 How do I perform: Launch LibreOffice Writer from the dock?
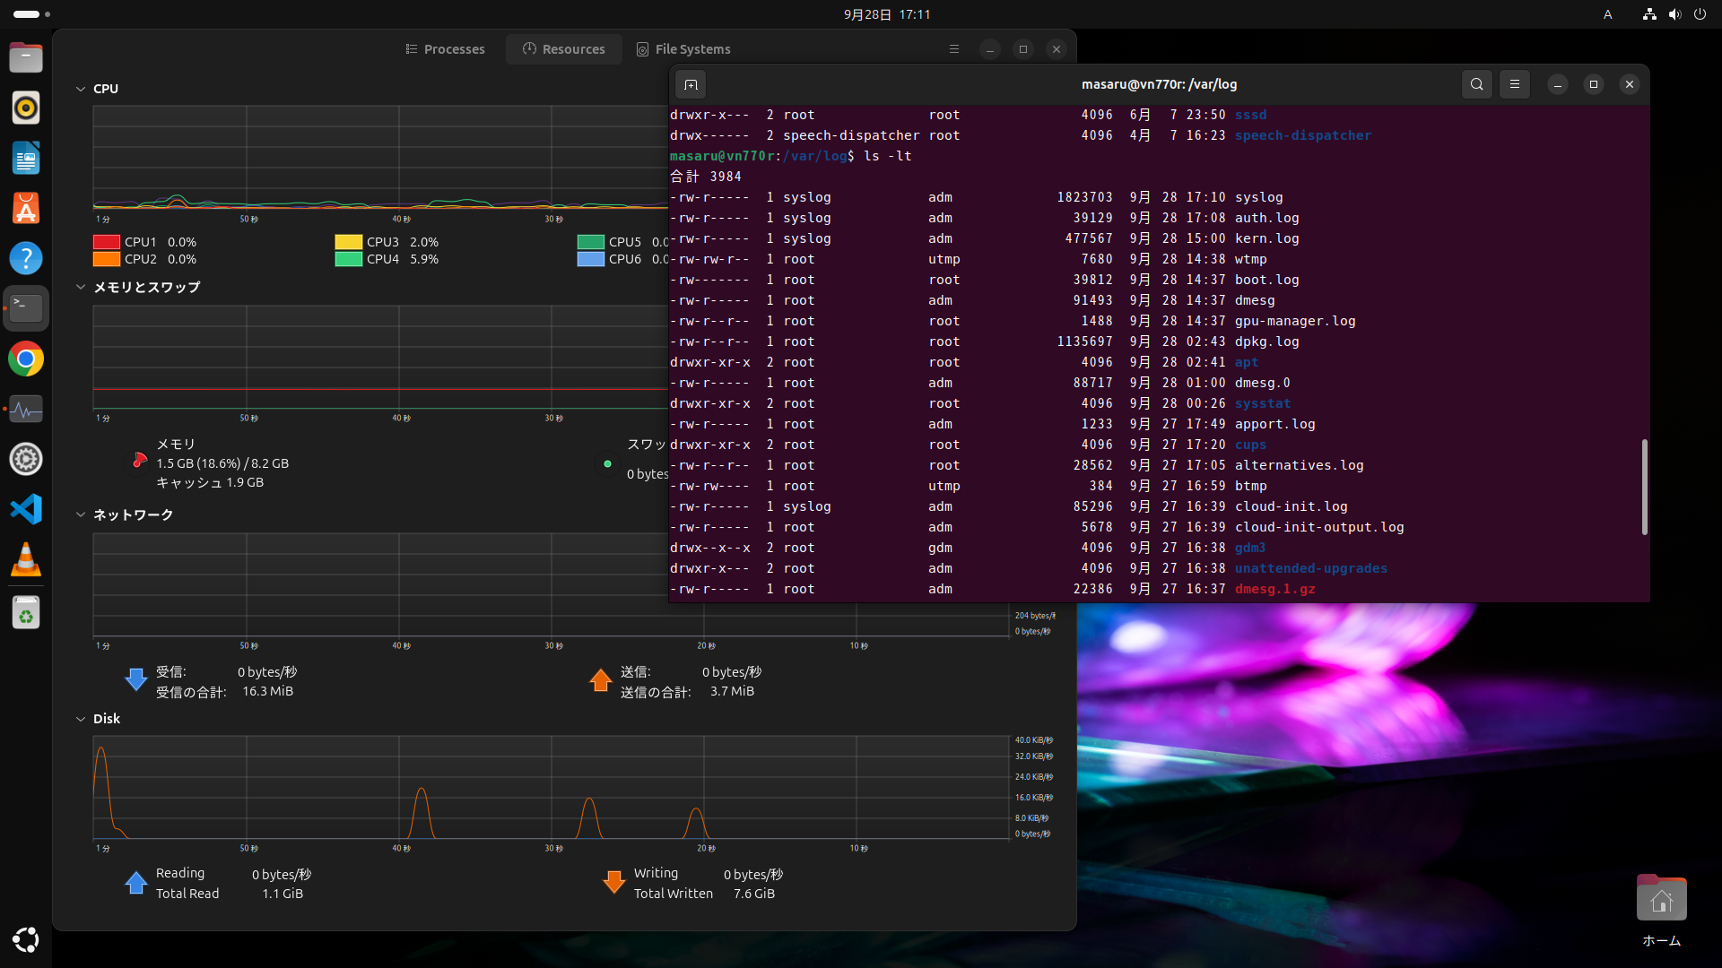[25, 158]
